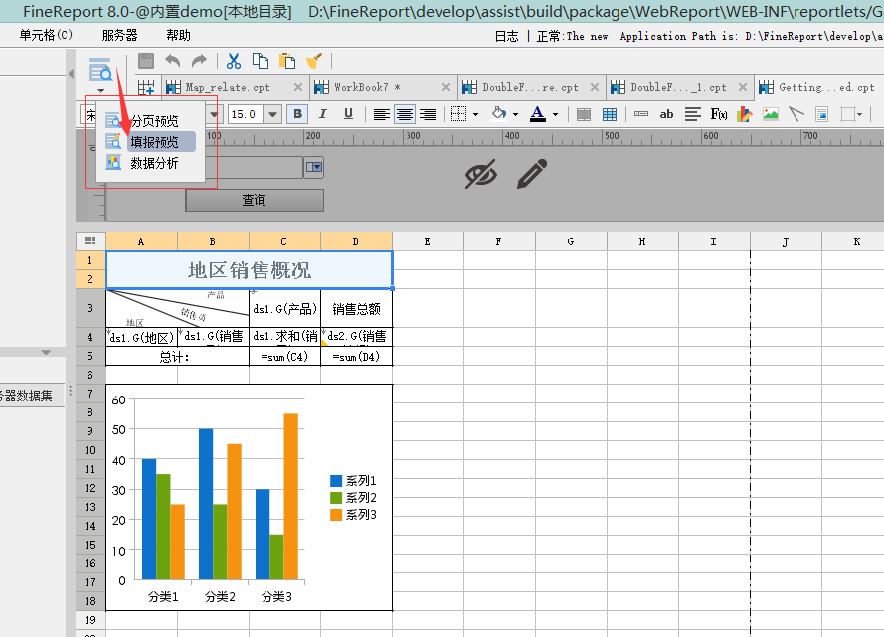Align cell text left
Screen dimensions: 884x637
[382, 114]
